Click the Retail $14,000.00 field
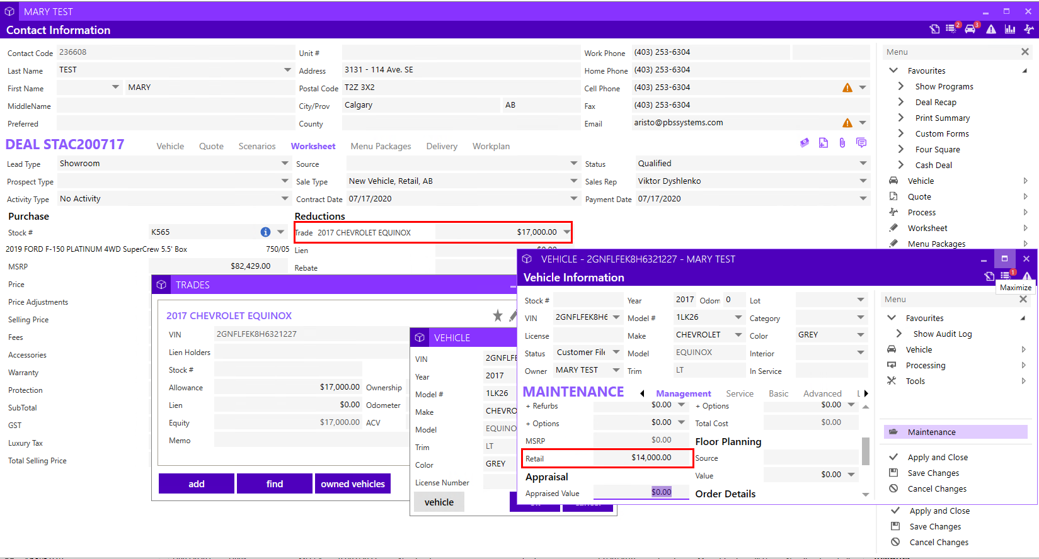Image resolution: width=1039 pixels, height=559 pixels. coord(641,458)
